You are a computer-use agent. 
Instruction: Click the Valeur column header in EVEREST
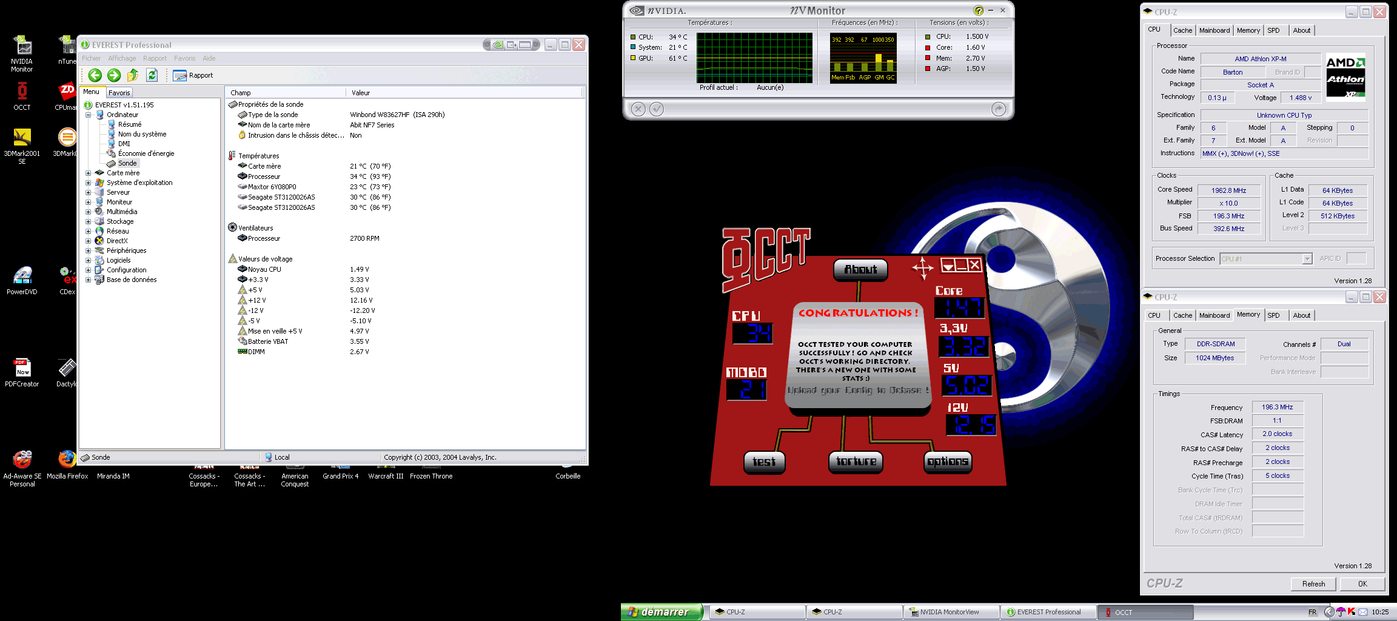(464, 93)
